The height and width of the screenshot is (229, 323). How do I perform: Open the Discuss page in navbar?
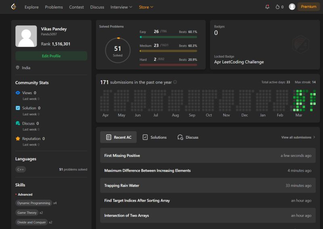[x=97, y=7]
